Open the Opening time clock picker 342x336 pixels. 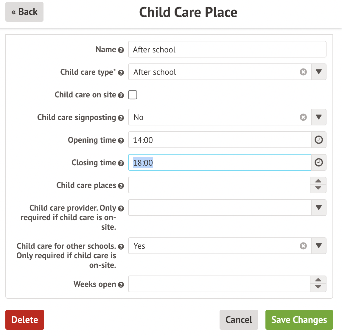point(318,140)
